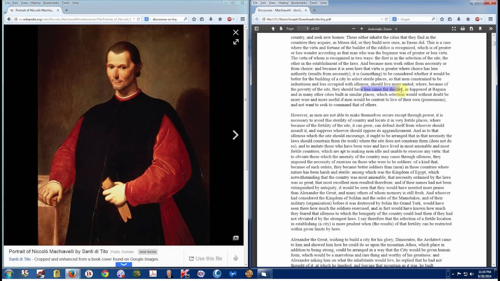Open the hamburger menu in the Wikipedia window
Image resolution: width=500 pixels, height=281 pixels.
point(242,19)
